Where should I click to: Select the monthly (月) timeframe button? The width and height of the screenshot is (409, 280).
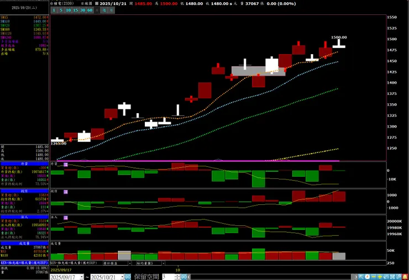(x=112, y=10)
